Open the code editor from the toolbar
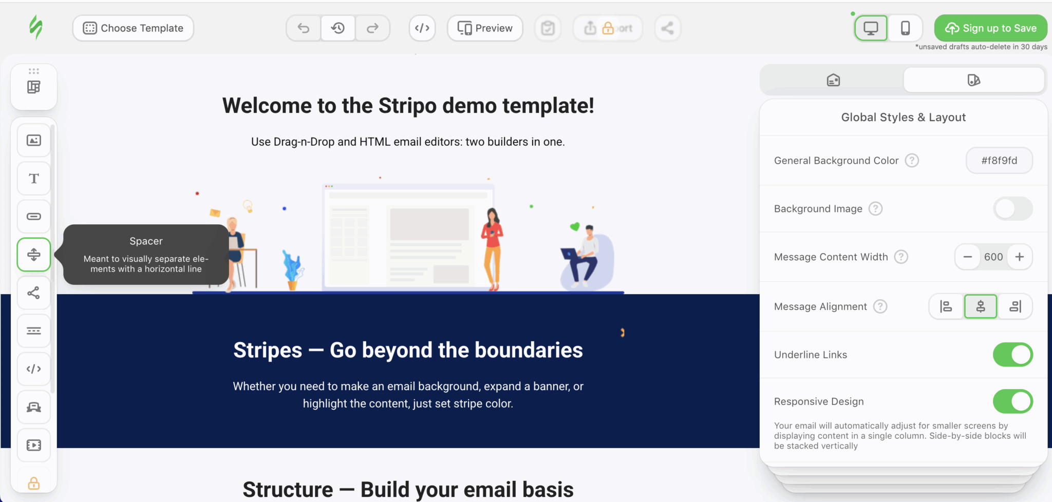This screenshot has height=502, width=1052. pyautogui.click(x=421, y=28)
